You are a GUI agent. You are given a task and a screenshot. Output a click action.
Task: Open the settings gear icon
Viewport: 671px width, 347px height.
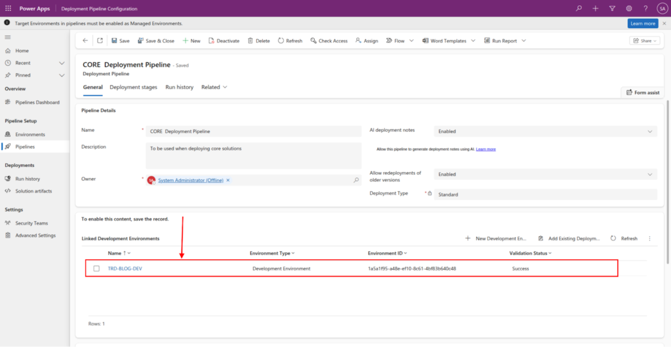(629, 9)
